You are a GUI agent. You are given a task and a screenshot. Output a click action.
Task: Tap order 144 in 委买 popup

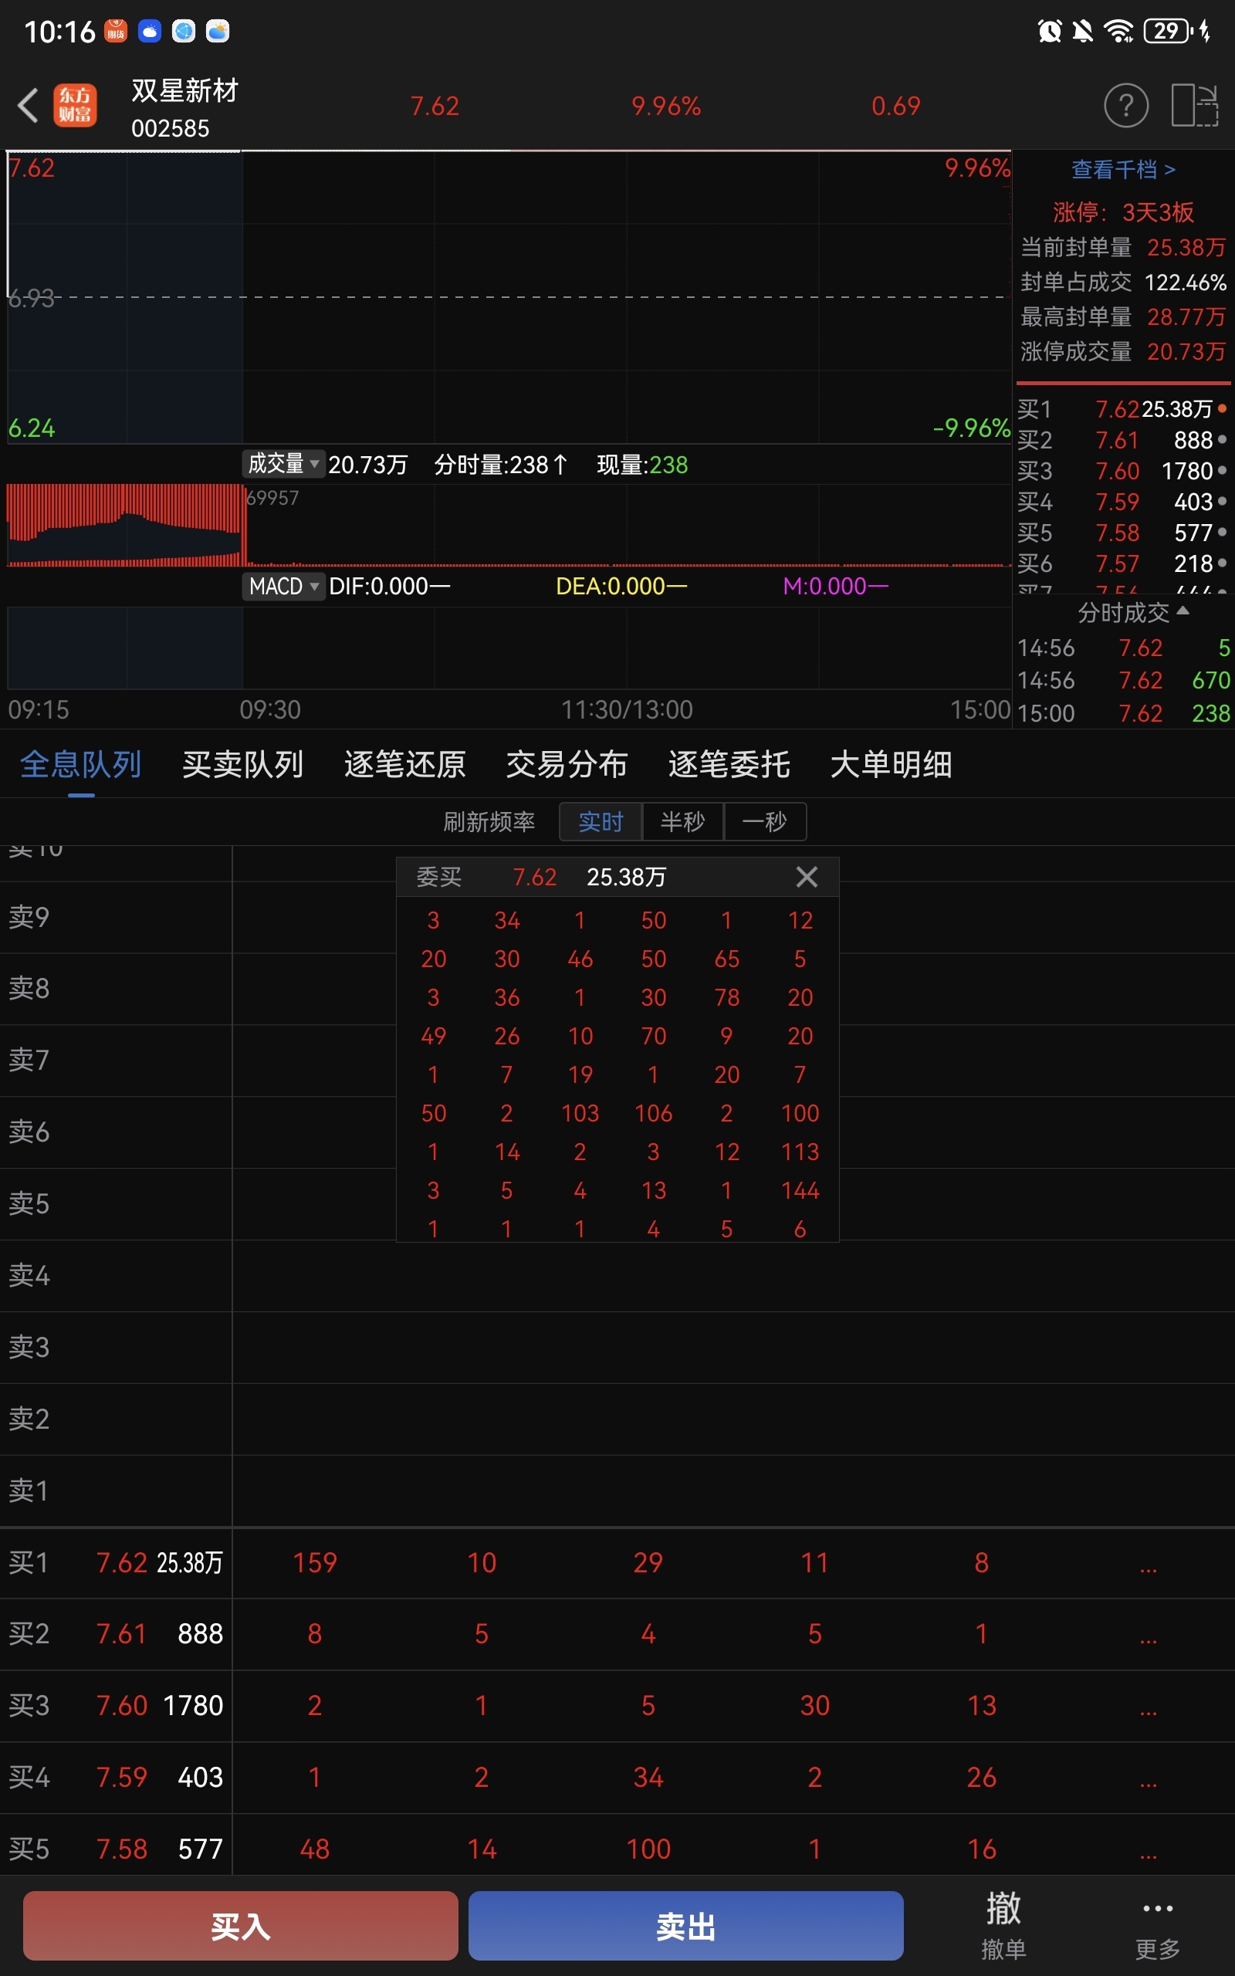800,1190
